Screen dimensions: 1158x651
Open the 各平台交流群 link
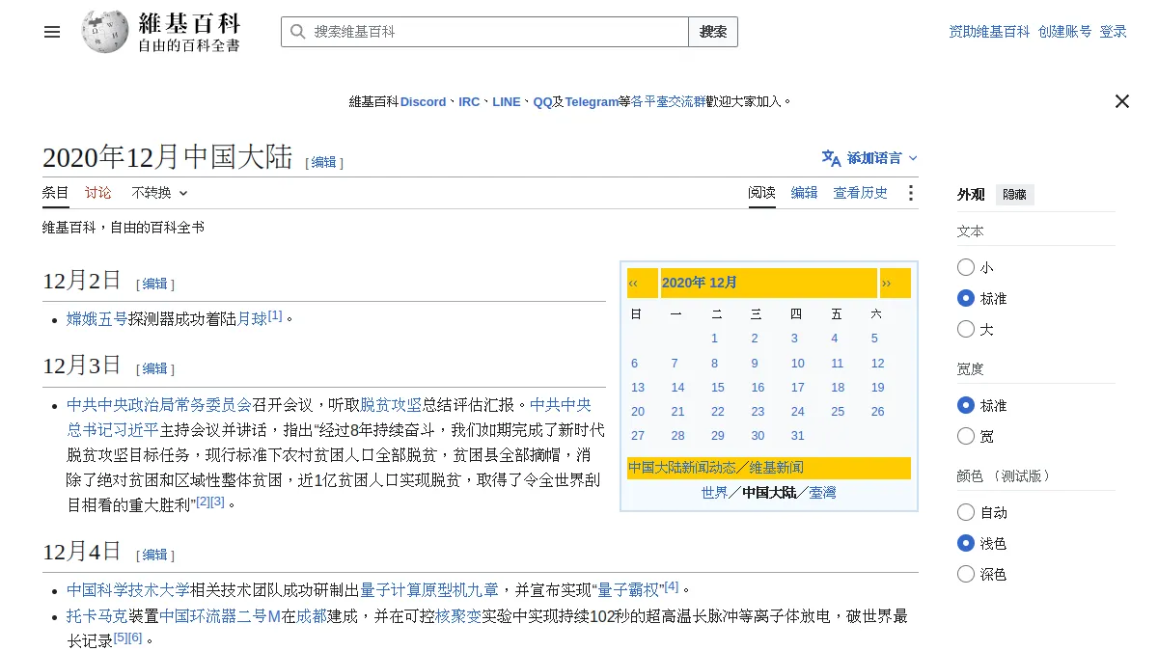click(668, 101)
